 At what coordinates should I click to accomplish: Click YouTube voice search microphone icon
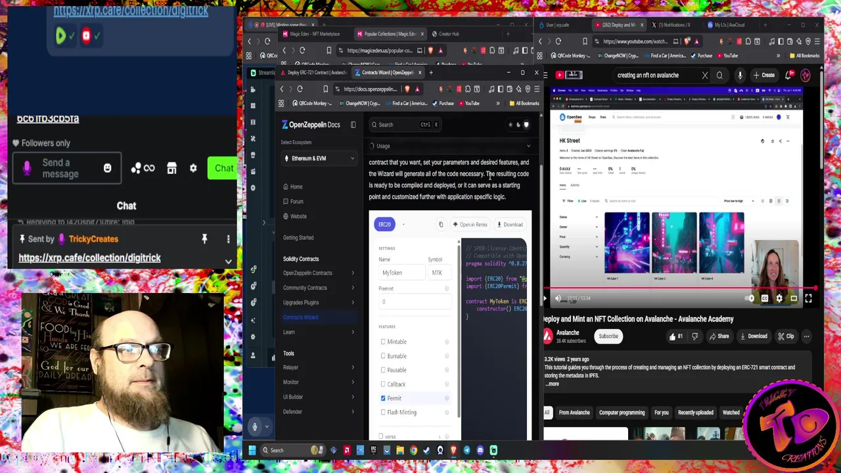point(740,75)
